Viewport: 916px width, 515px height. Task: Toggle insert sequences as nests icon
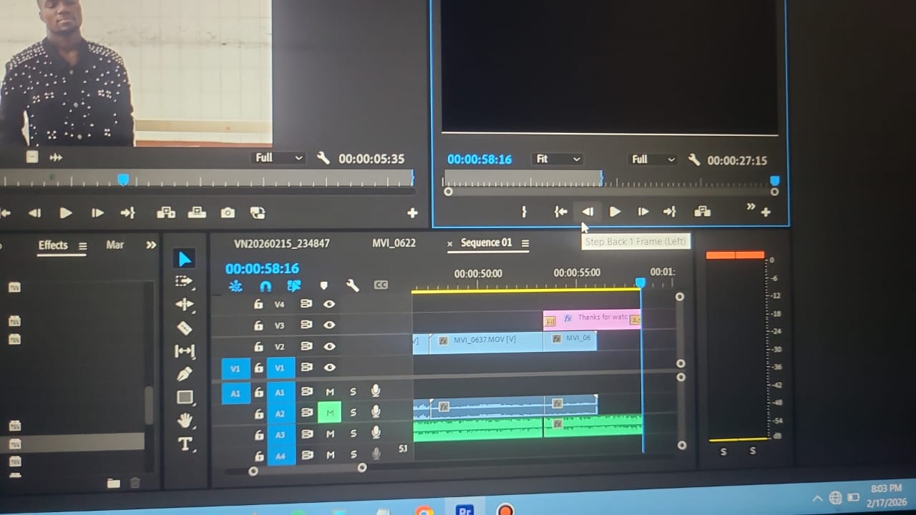point(235,285)
